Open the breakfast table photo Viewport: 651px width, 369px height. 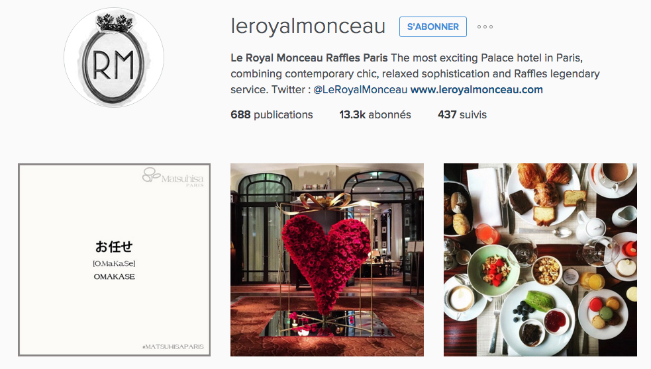pos(540,259)
